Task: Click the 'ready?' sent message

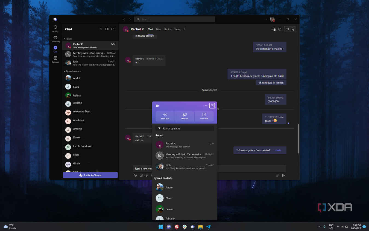Action: point(274,119)
